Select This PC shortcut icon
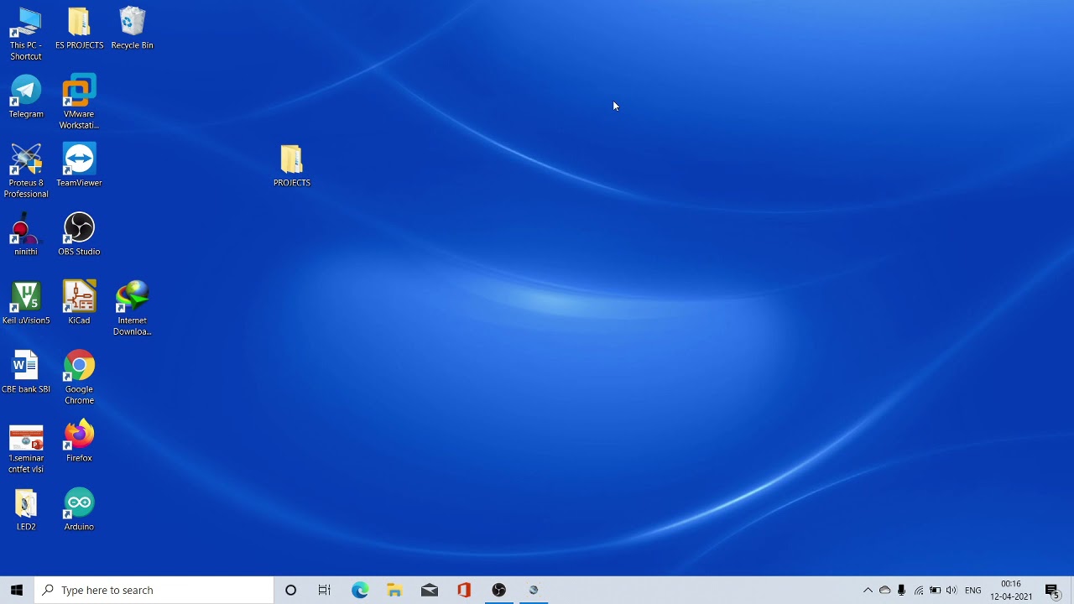 click(26, 34)
